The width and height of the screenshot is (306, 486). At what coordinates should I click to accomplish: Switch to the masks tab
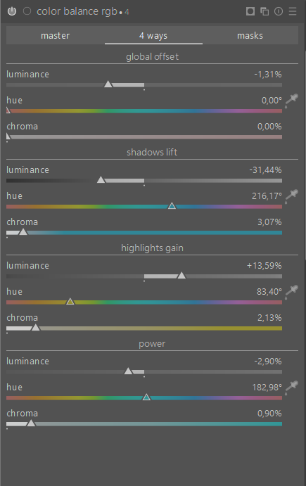[250, 36]
